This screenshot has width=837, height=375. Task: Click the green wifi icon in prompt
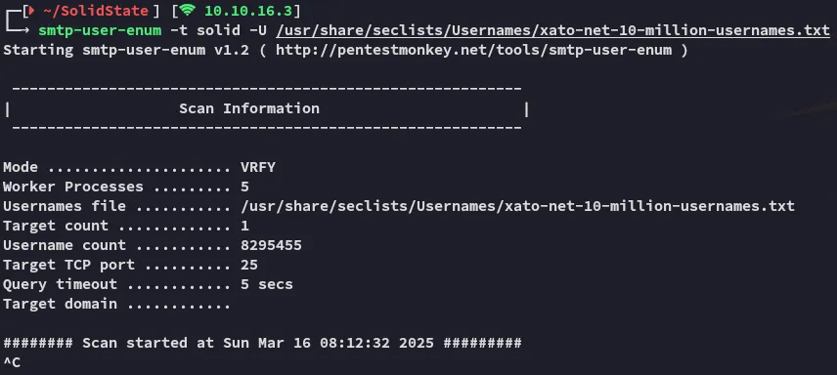point(188,10)
